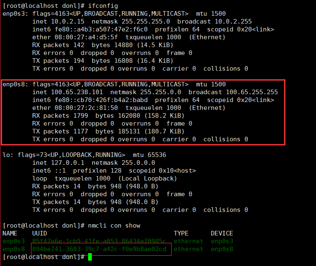Click loopback address 127.0.0.1
Viewport: 316px width, 266px height.
coord(67,163)
